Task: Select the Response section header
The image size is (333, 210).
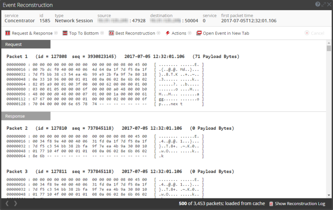Action: click(26, 116)
